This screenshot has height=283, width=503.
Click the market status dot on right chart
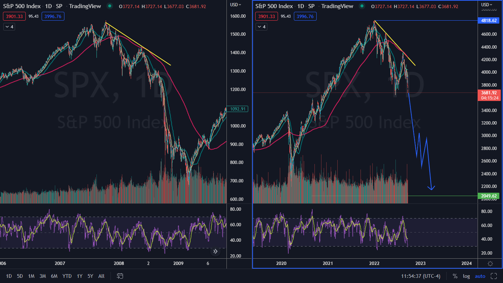(x=362, y=6)
